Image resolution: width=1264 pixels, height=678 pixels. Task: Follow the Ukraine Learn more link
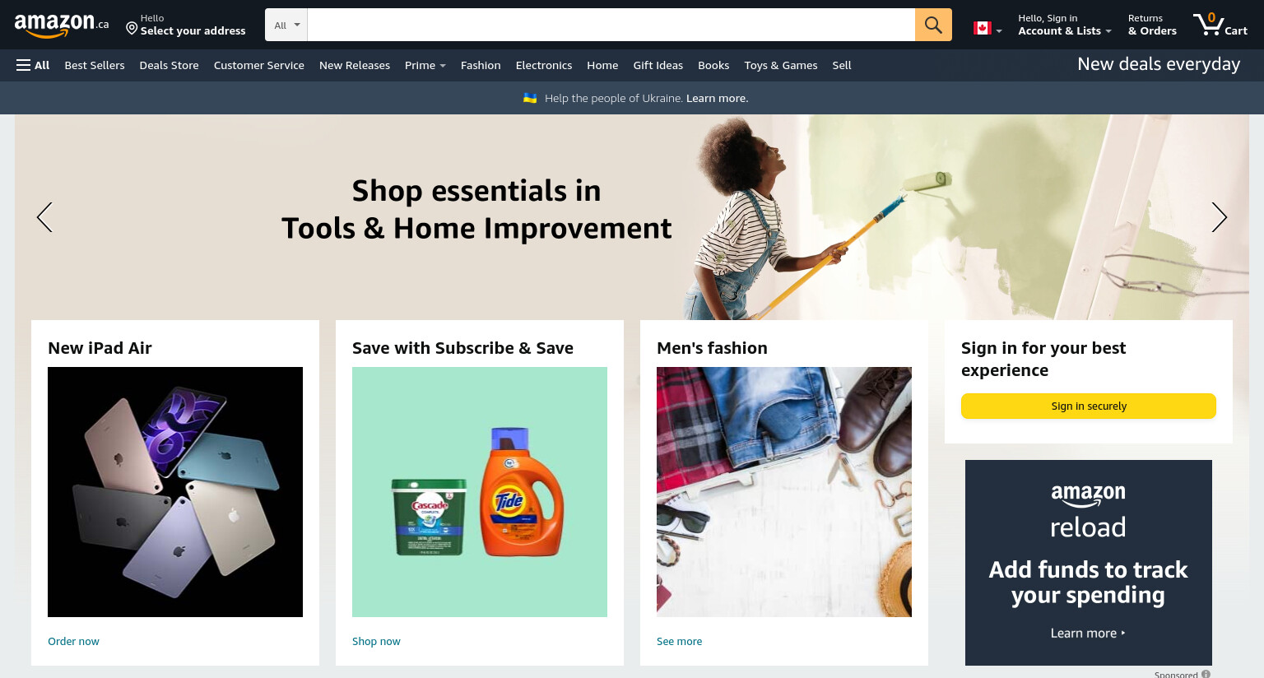tap(718, 98)
